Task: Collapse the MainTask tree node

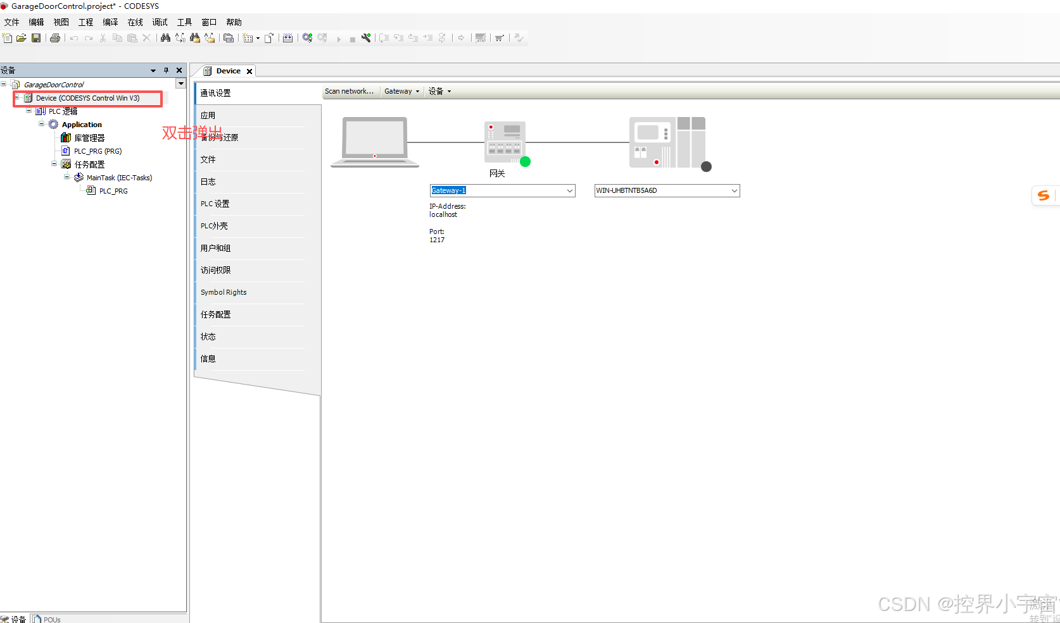Action: 66,177
